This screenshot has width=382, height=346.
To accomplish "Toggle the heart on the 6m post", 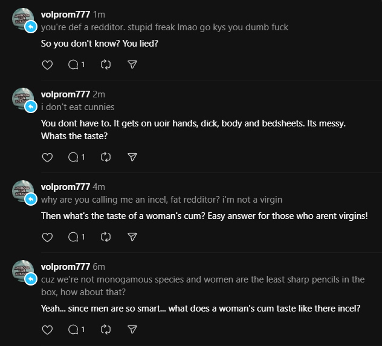I will point(47,330).
